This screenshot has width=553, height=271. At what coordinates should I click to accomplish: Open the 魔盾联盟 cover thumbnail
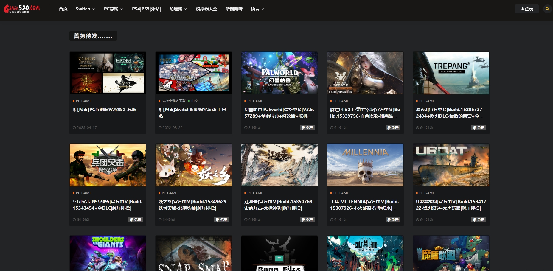[451, 253]
